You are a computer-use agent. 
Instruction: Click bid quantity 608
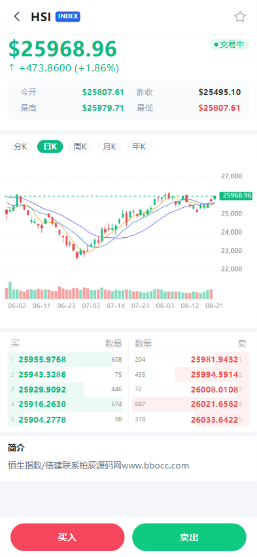coord(116,360)
